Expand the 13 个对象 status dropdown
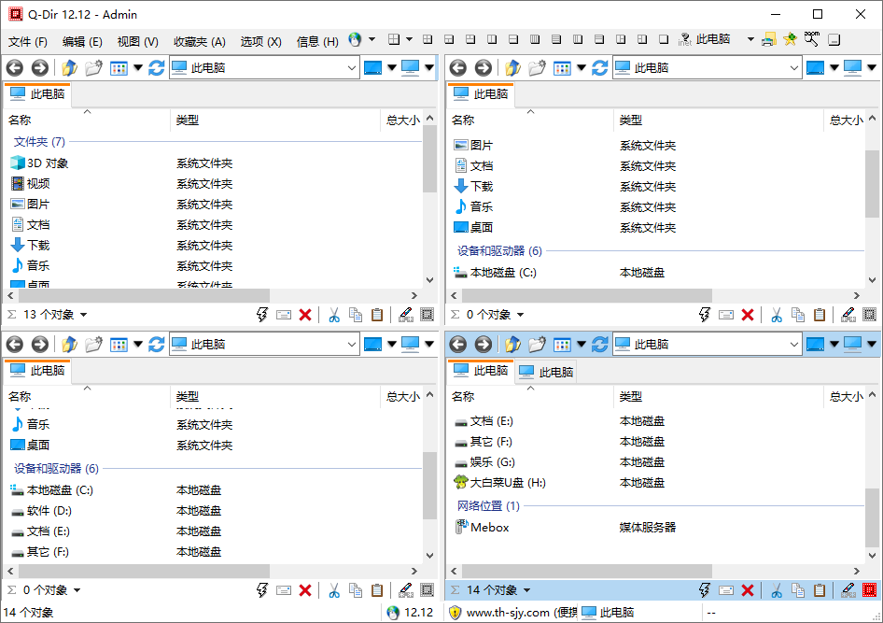Image resolution: width=883 pixels, height=623 pixels. (83, 316)
